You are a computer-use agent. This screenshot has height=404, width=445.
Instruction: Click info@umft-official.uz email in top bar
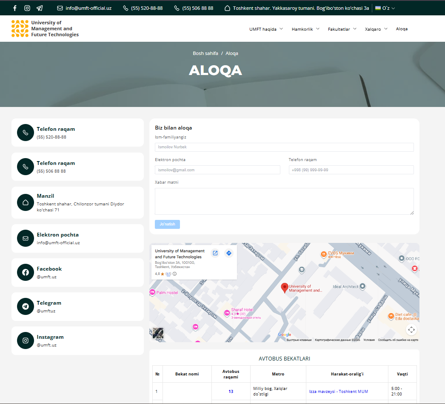88,8
